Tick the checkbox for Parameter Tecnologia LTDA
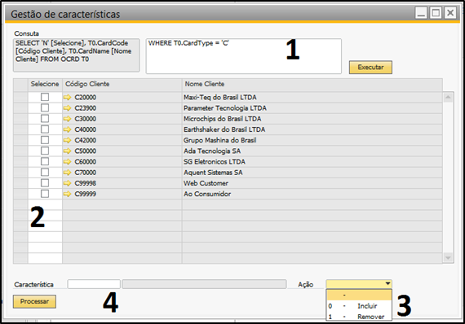The height and width of the screenshot is (324, 465). (45, 107)
